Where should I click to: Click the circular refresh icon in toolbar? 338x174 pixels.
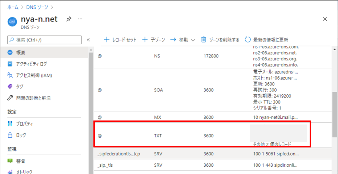[248, 40]
